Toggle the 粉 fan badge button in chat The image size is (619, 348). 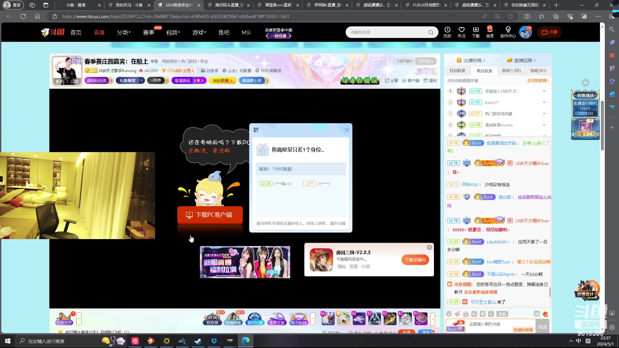pos(474,314)
